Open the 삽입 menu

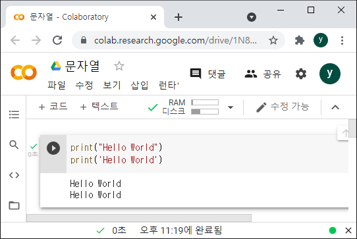140,86
